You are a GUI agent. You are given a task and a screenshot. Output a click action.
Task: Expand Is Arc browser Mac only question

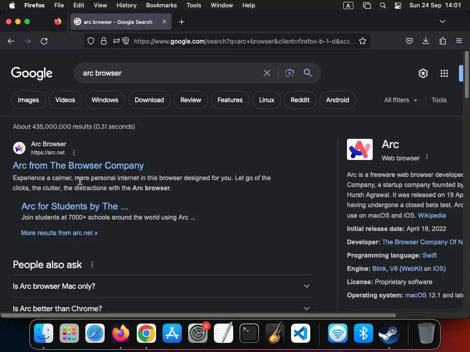click(162, 286)
